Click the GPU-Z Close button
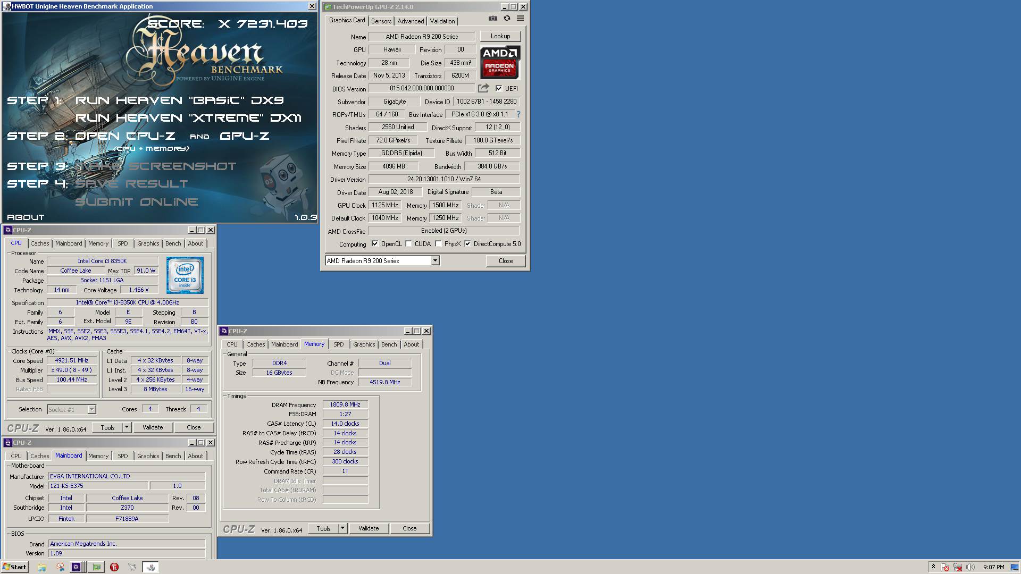This screenshot has height=574, width=1021. click(x=506, y=260)
